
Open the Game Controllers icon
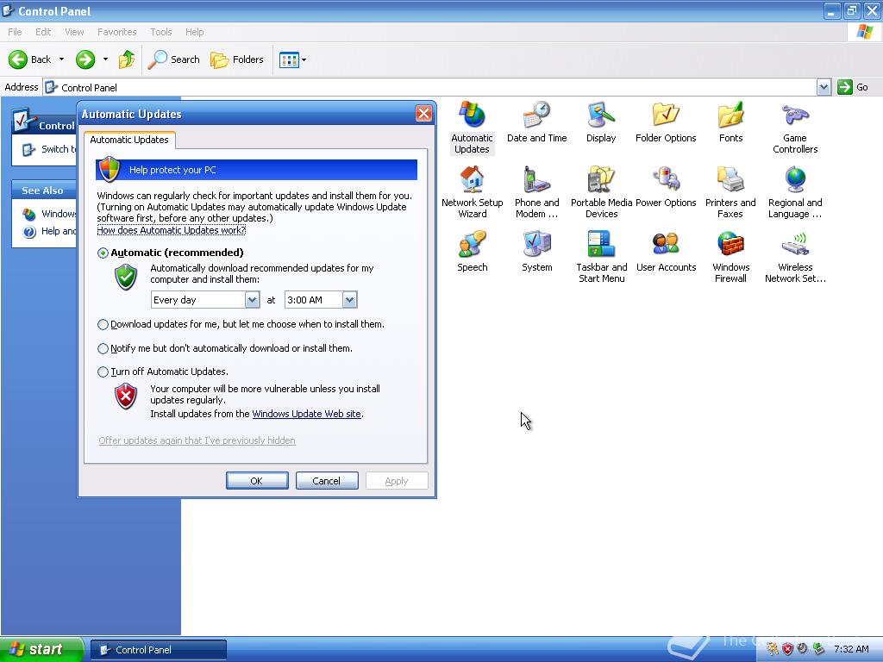coord(795,128)
